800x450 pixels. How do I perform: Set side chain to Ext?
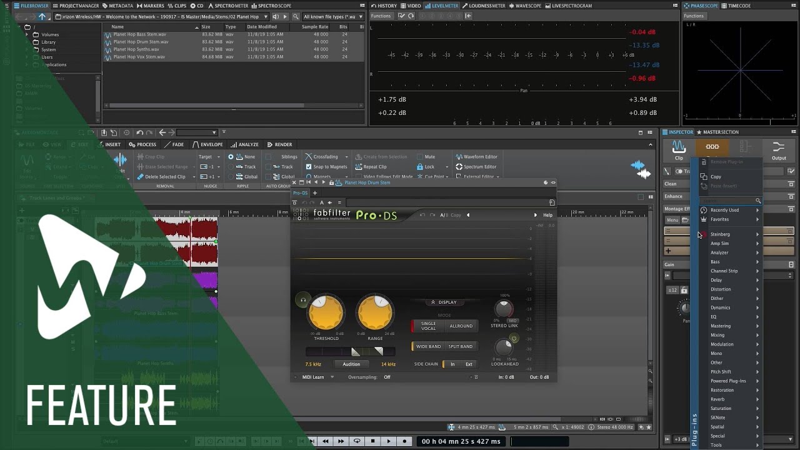469,364
